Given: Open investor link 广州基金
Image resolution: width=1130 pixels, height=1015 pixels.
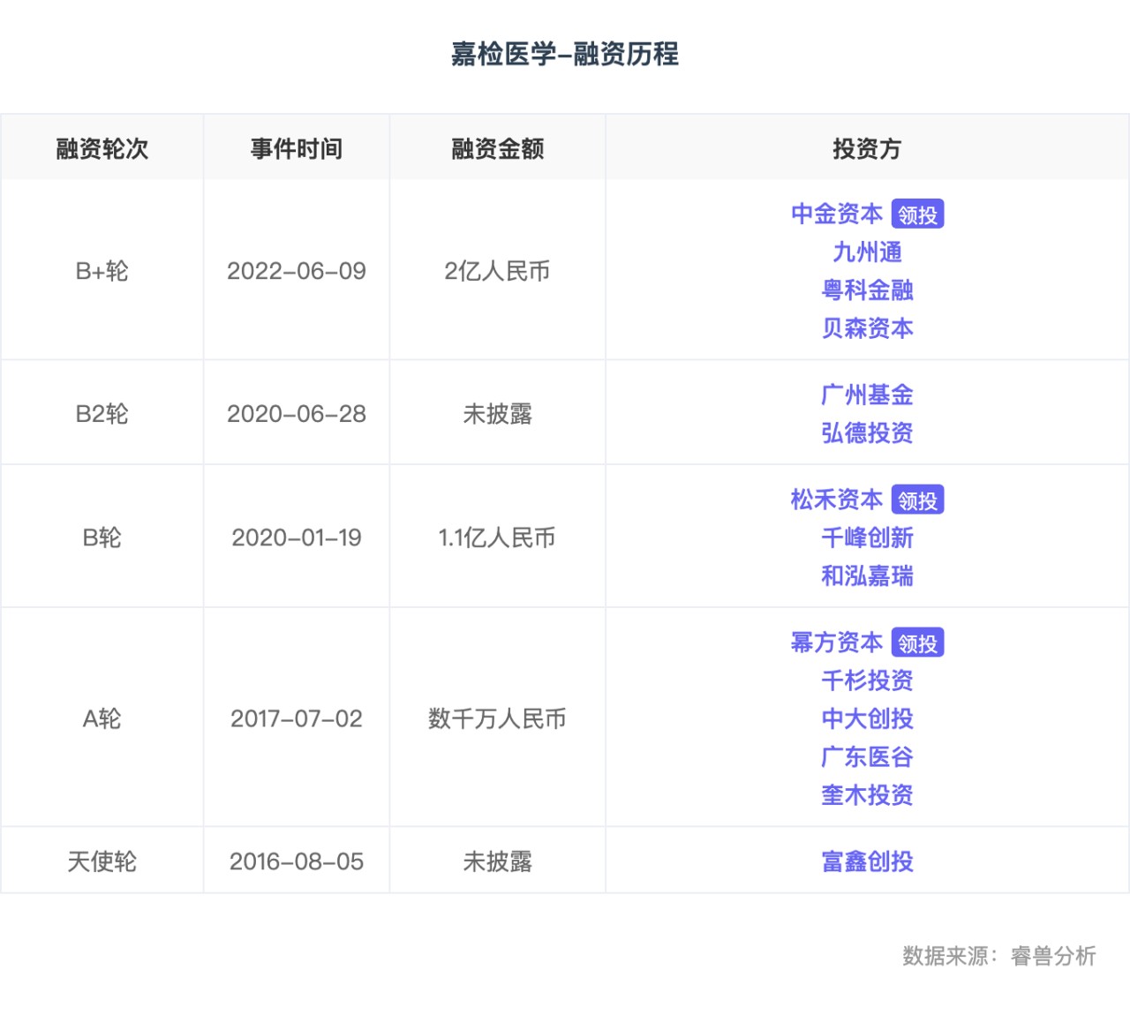Looking at the screenshot, I should coord(868,395).
